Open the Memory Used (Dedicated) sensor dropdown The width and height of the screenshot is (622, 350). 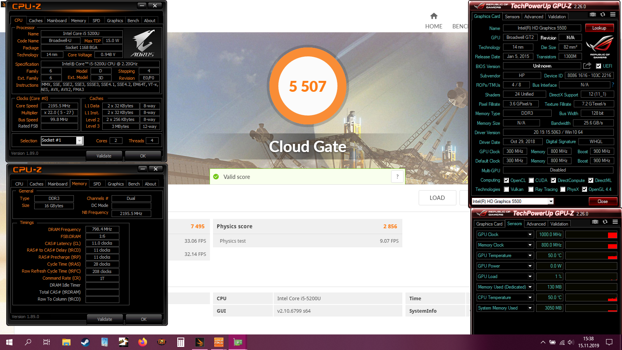(530, 287)
